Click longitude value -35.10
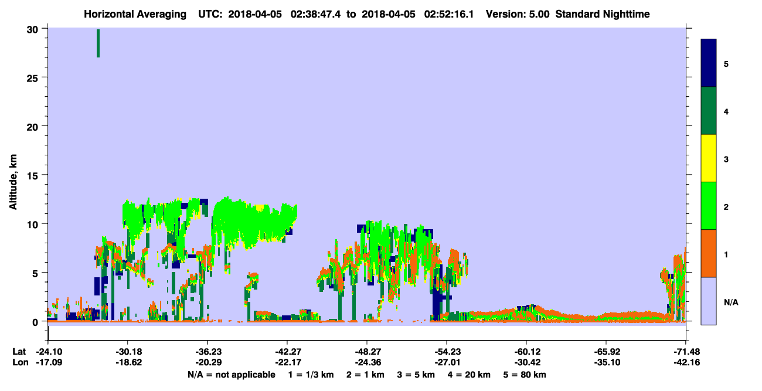This screenshot has width=762, height=391. tap(605, 363)
